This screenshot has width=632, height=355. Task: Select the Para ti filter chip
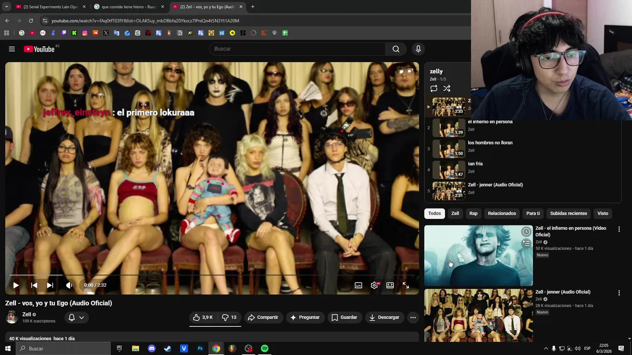[x=533, y=213]
